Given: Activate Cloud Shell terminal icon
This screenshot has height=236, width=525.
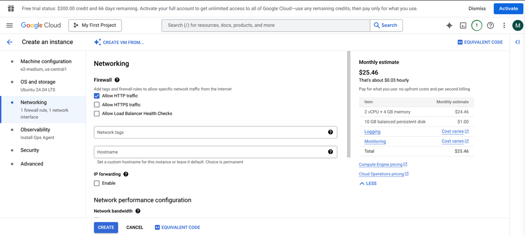Looking at the screenshot, I should (x=463, y=25).
